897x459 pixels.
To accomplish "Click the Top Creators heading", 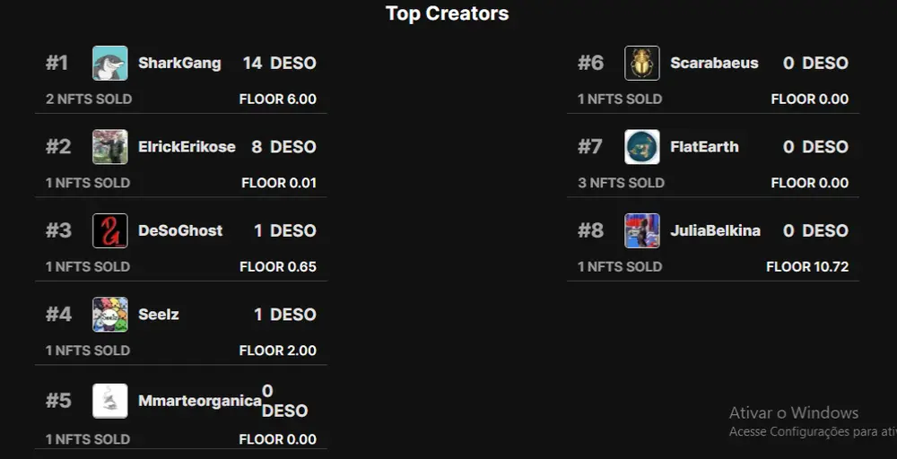I will (447, 13).
